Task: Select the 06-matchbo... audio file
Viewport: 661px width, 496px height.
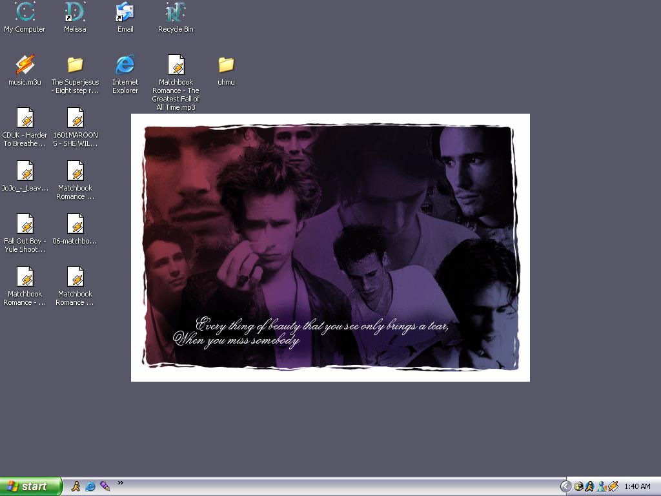Action: pos(75,224)
